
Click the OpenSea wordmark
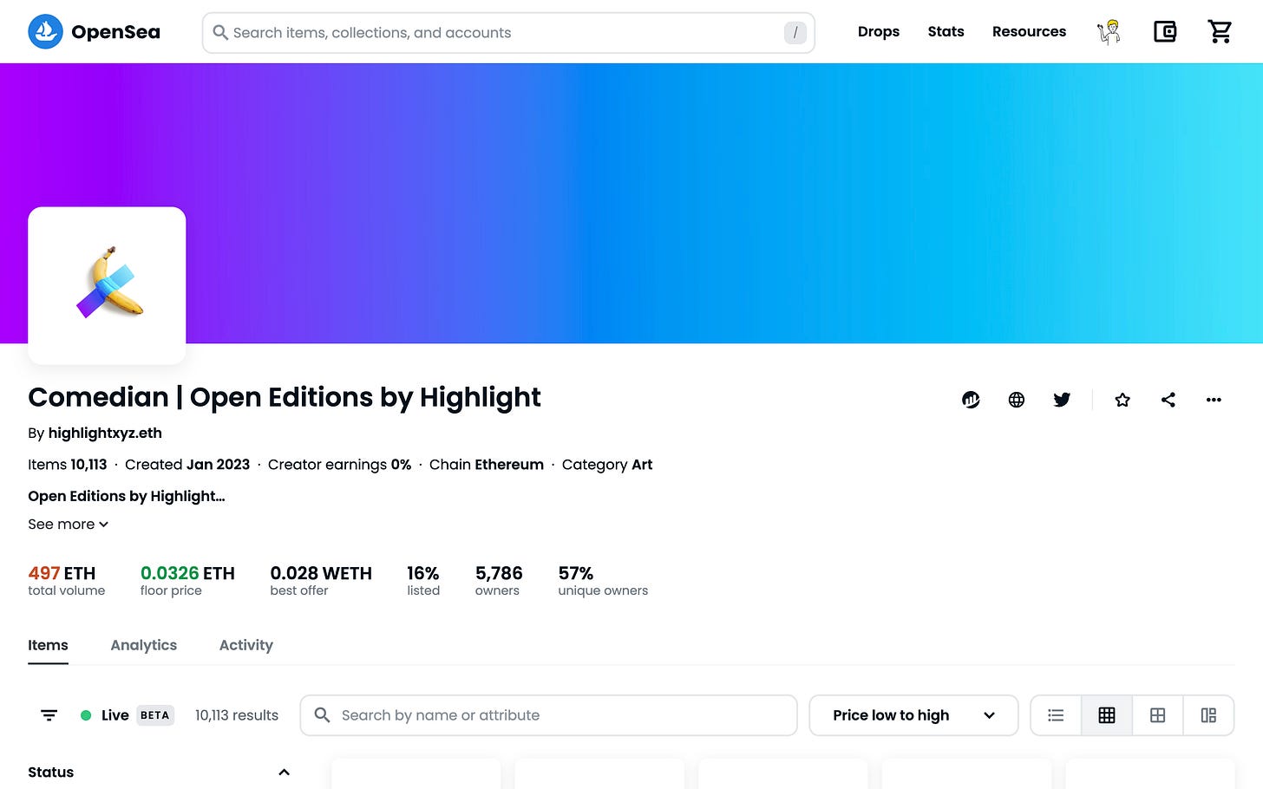click(115, 32)
